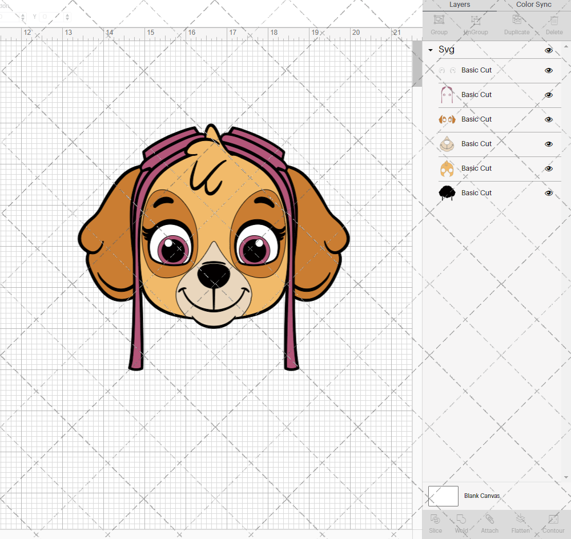Click the Delete trash icon

pos(554,20)
